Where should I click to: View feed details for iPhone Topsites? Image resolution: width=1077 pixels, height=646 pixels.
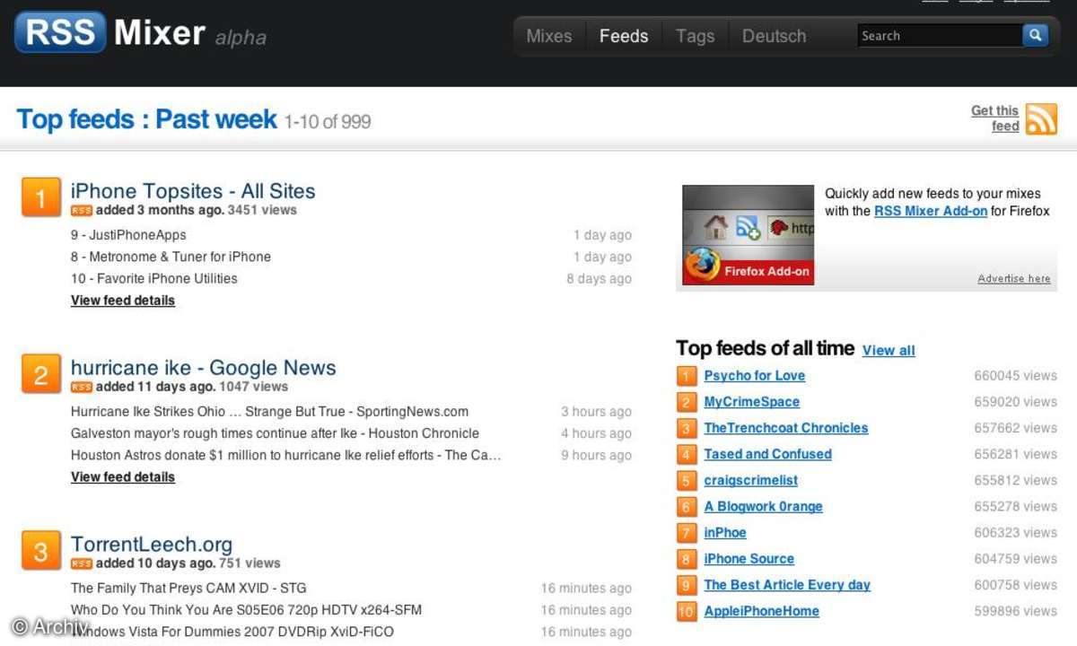click(x=123, y=301)
